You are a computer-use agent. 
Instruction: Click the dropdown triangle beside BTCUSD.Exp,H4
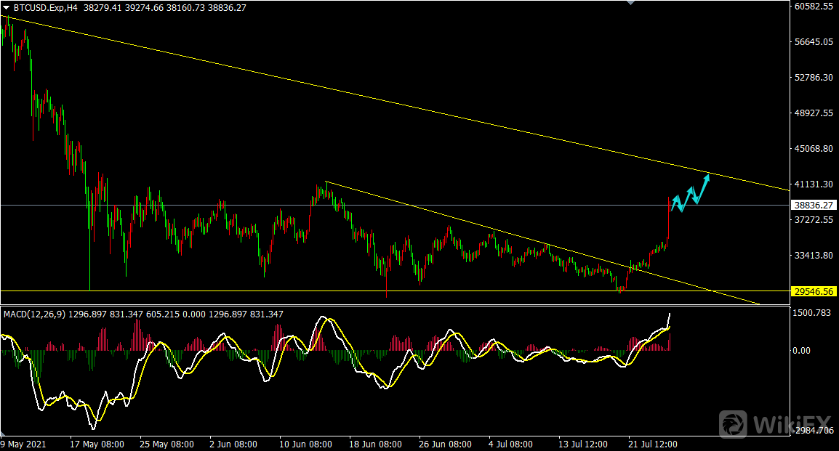coord(7,8)
